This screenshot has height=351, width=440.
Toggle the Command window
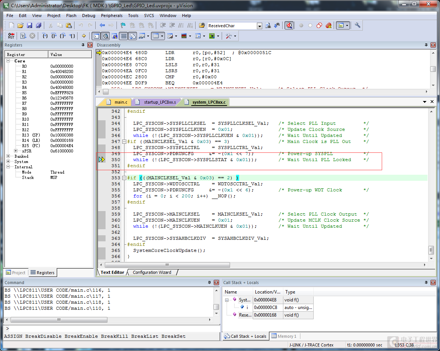96,36
